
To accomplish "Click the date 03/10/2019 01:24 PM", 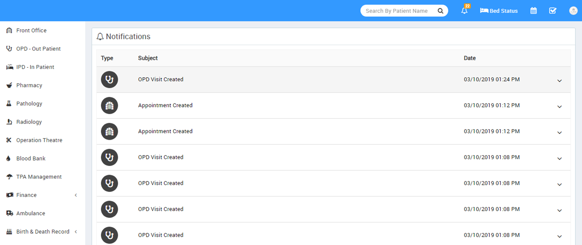I will click(492, 79).
